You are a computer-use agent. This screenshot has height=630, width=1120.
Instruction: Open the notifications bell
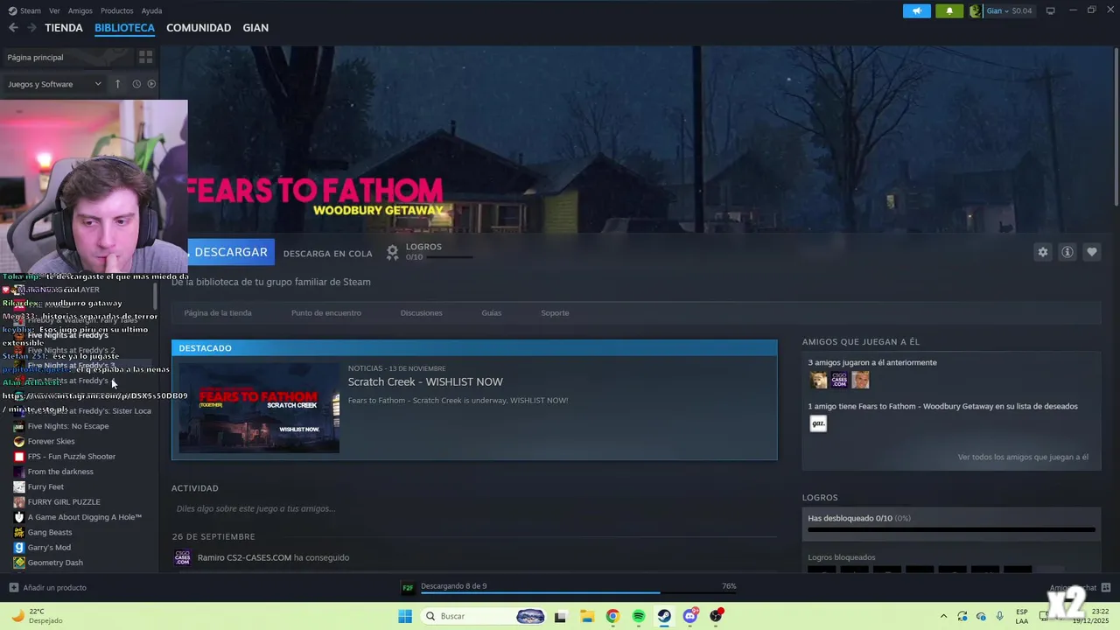click(x=949, y=11)
